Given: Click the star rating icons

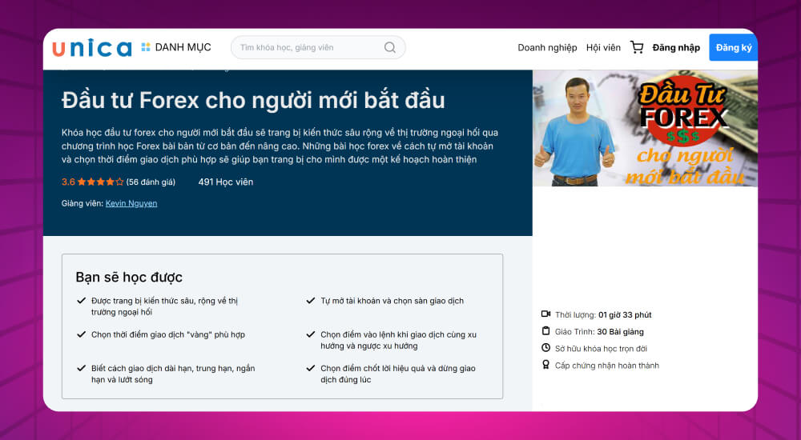Looking at the screenshot, I should pyautogui.click(x=100, y=182).
